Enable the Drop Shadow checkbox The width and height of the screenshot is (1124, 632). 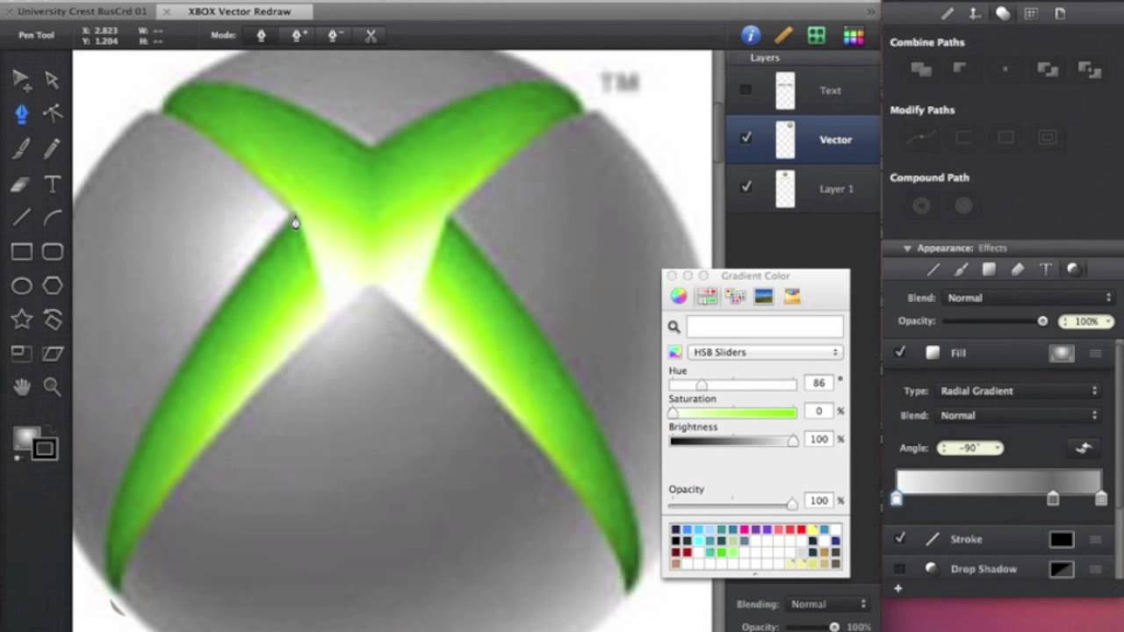click(900, 569)
